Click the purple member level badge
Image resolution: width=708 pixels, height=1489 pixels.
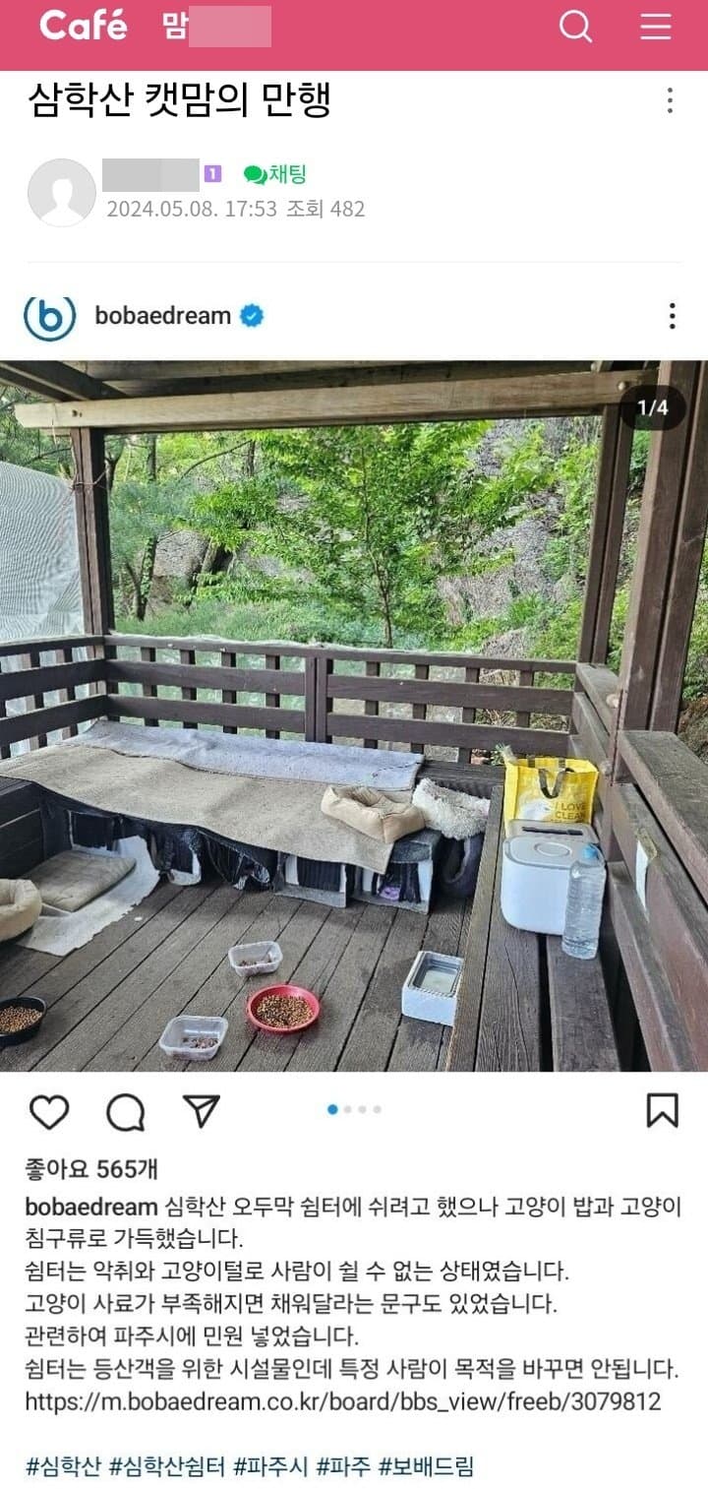click(212, 174)
